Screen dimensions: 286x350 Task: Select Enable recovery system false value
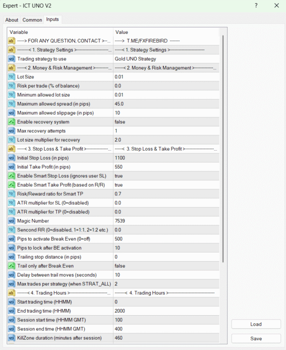click(120, 122)
